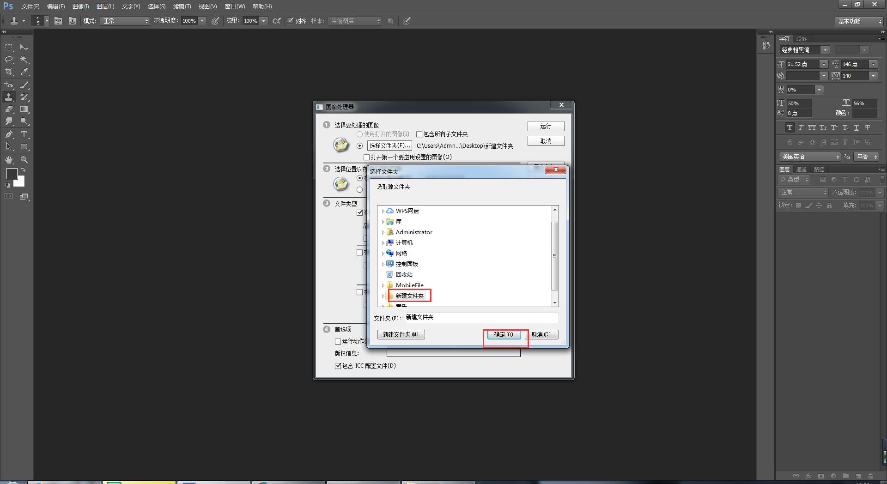Select the Rounded Rectangle shape tool
Screen dimensions: 887x484
24,147
